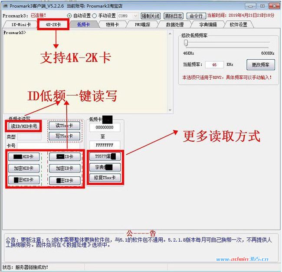
Task: Click the 00000000 start range field
Action: point(105,127)
